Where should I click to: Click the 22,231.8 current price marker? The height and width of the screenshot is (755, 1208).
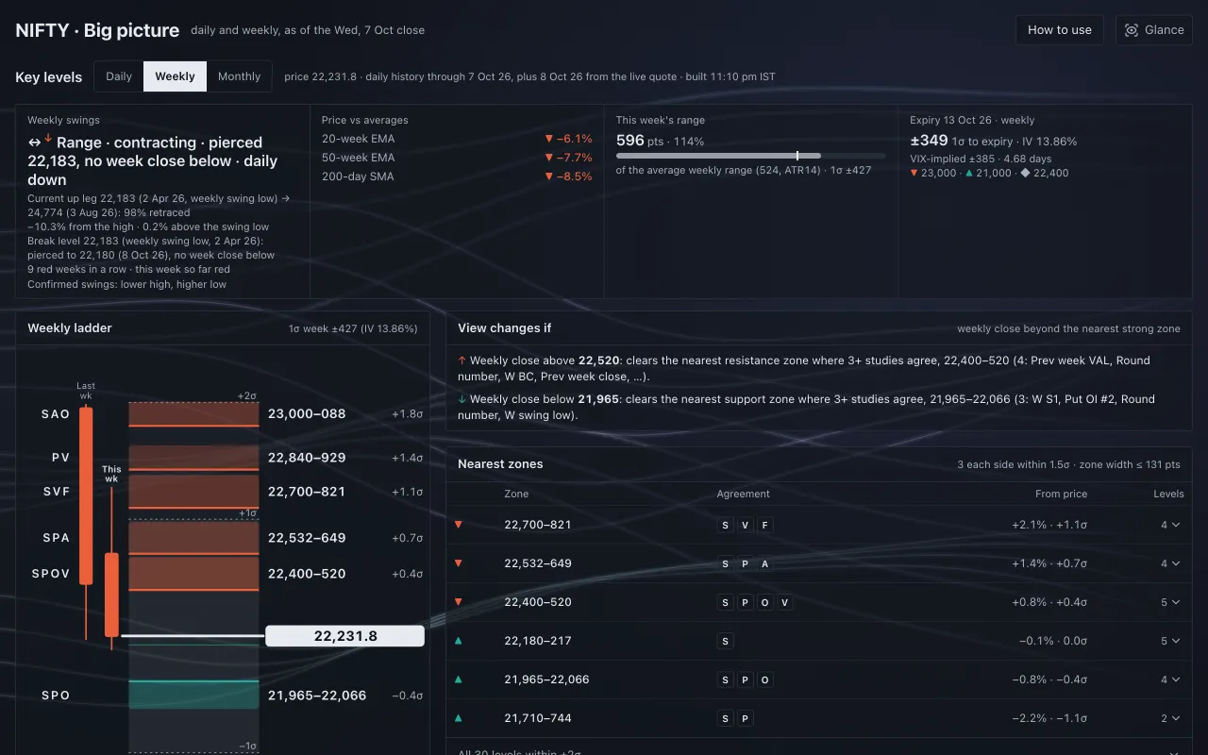(x=345, y=636)
